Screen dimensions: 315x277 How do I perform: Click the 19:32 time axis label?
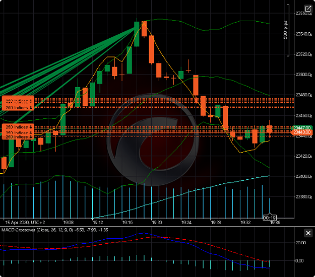tap(245, 223)
